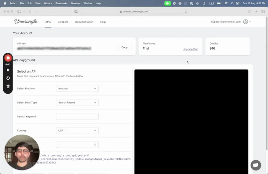Stop the screen recording
The width and height of the screenshot is (268, 174).
[x=8, y=58]
